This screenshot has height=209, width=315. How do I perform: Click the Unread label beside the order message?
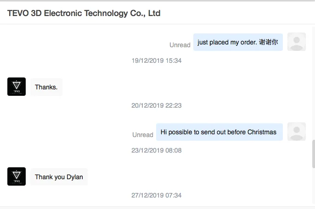(180, 45)
